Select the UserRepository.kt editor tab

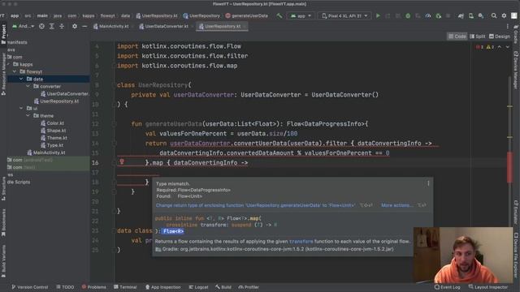click(x=222, y=26)
